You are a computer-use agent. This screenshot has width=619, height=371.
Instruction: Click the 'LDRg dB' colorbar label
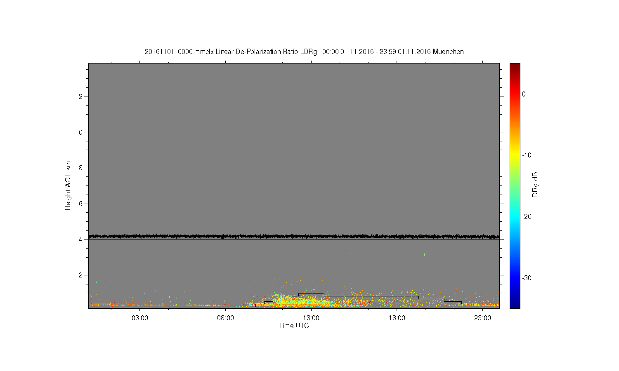[535, 186]
